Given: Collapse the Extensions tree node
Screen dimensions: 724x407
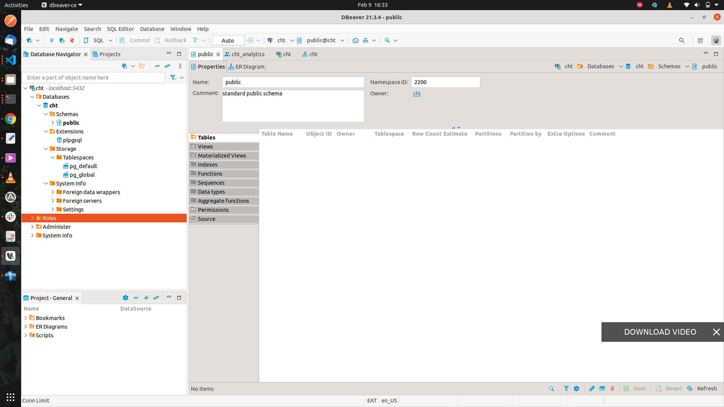Looking at the screenshot, I should [x=46, y=132].
